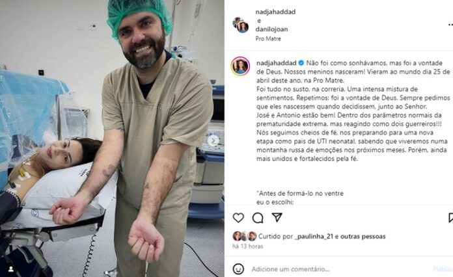Go to next photo with carousel arrow
The height and width of the screenshot is (277, 453).
click(x=213, y=141)
